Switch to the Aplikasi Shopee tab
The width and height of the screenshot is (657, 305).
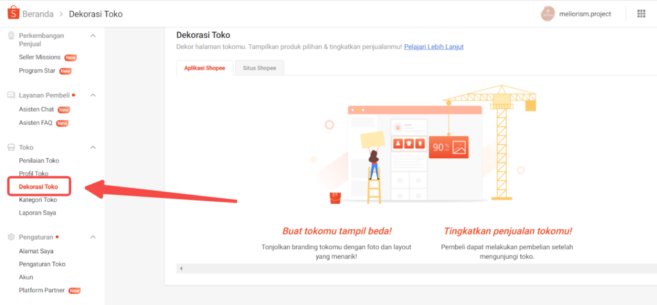(205, 68)
